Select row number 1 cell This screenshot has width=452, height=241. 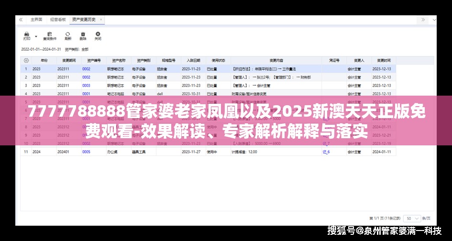(x=26, y=69)
